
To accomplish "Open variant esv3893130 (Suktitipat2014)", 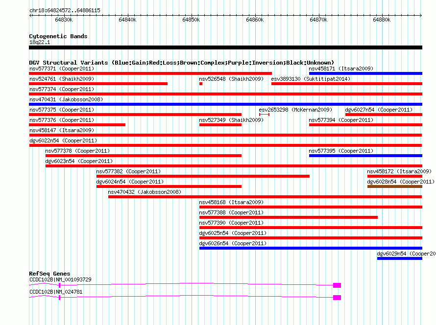I will (311, 79).
